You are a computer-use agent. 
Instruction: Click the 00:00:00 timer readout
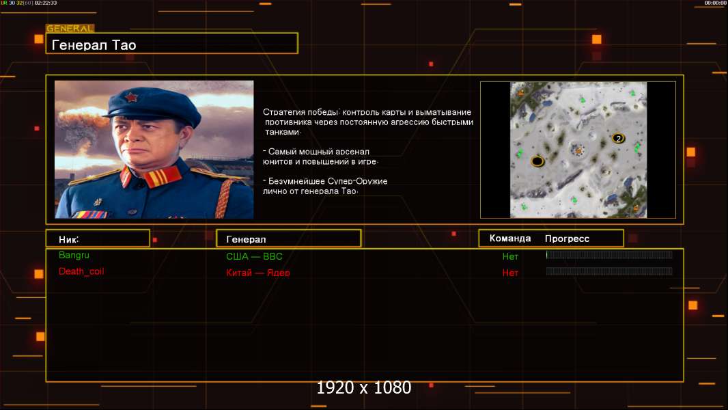coord(716,3)
